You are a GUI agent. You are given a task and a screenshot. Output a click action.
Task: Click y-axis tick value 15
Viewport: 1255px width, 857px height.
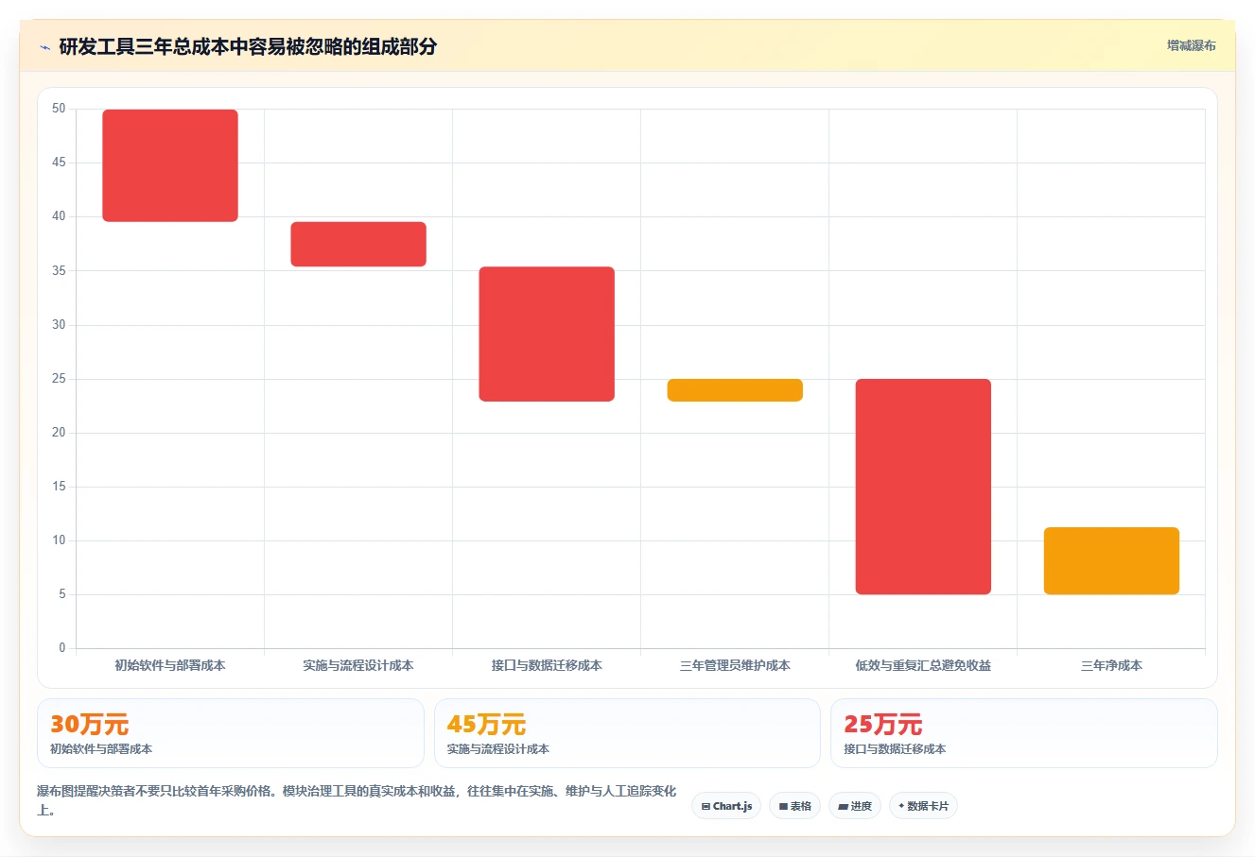(x=59, y=487)
